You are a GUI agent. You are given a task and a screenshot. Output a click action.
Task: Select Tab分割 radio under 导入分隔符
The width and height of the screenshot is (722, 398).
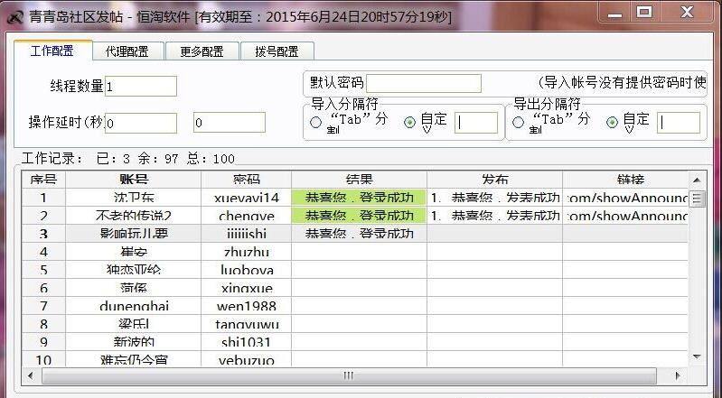click(x=316, y=123)
